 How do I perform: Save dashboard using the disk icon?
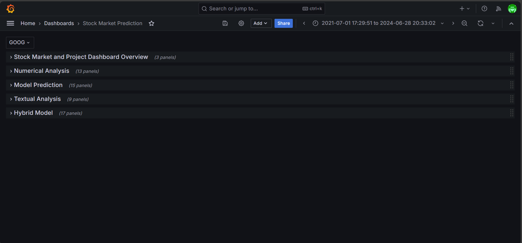(x=225, y=23)
